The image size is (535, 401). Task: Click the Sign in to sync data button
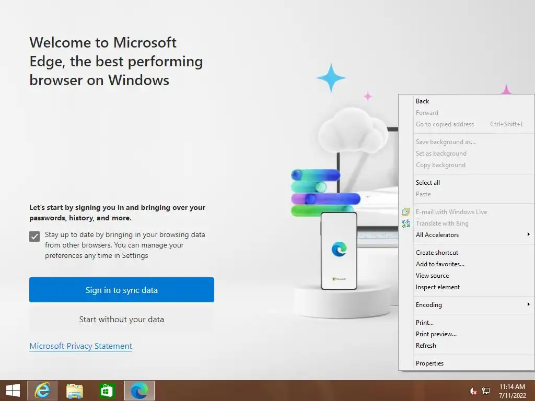point(122,290)
